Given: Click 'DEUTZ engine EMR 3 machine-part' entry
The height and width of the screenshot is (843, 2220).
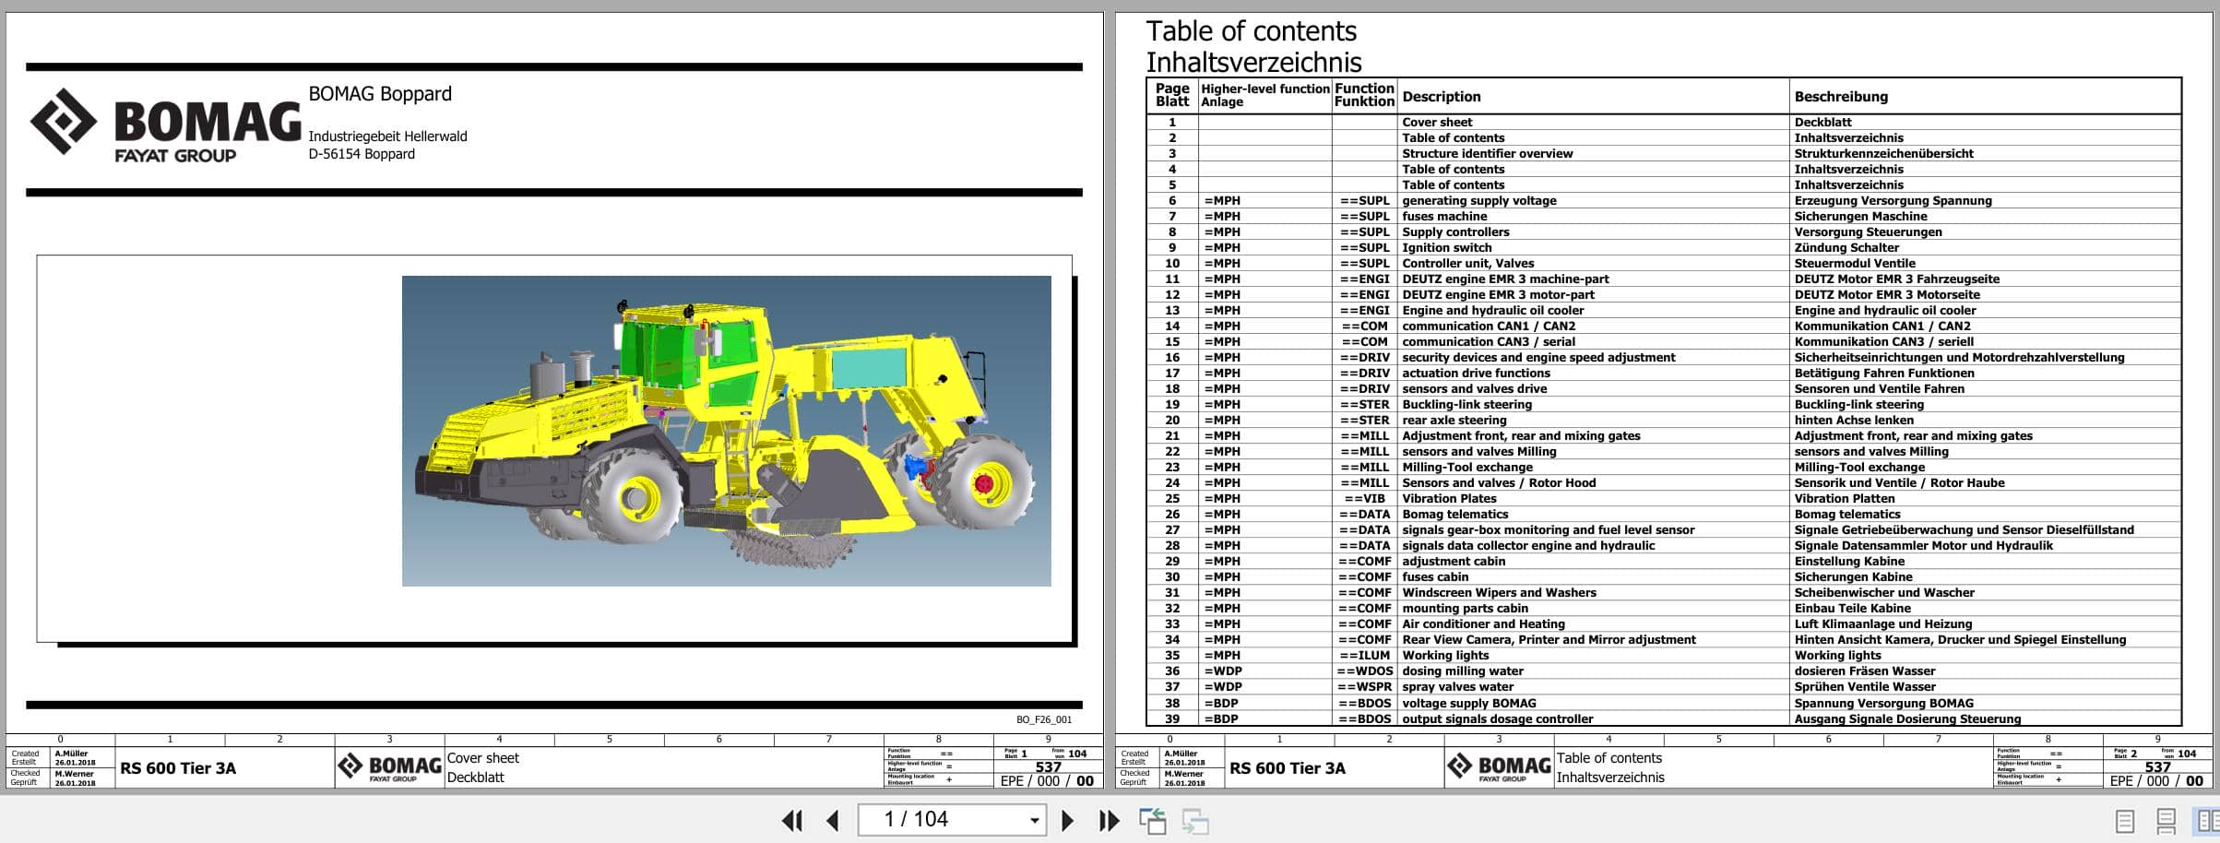Looking at the screenshot, I should pyautogui.click(x=1505, y=279).
